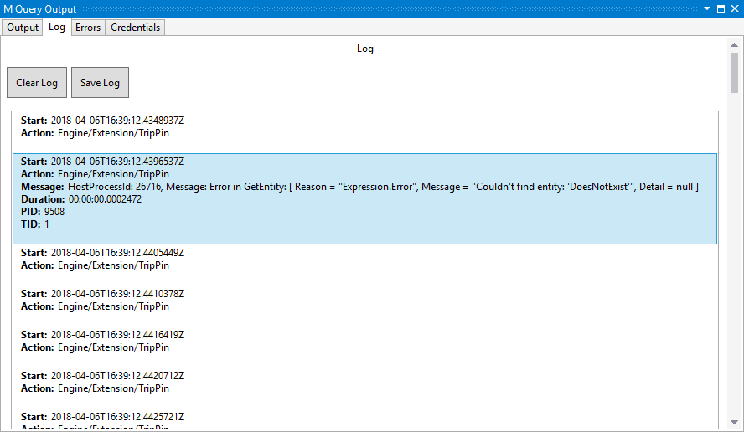Image resolution: width=744 pixels, height=432 pixels.
Task: Click the Save Log button
Action: tap(100, 83)
